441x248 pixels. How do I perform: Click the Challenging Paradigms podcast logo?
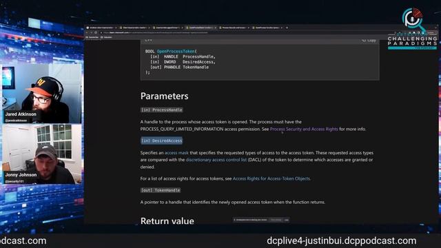coord(412,29)
